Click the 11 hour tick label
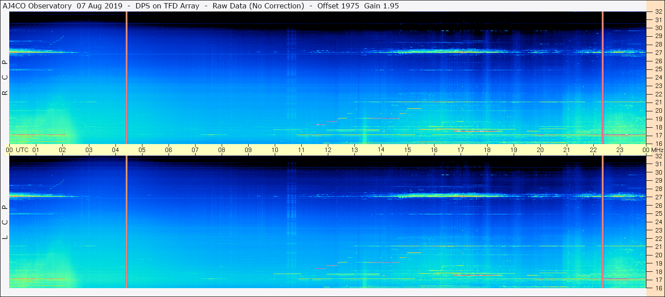The width and height of the screenshot is (665, 297). [301, 150]
